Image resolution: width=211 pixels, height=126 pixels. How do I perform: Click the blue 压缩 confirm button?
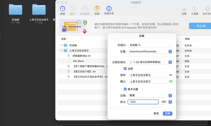tap(167, 113)
